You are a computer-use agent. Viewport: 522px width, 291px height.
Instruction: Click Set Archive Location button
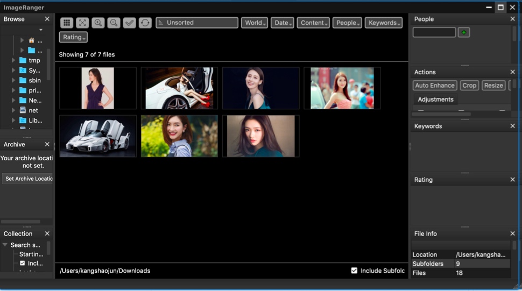(x=27, y=179)
